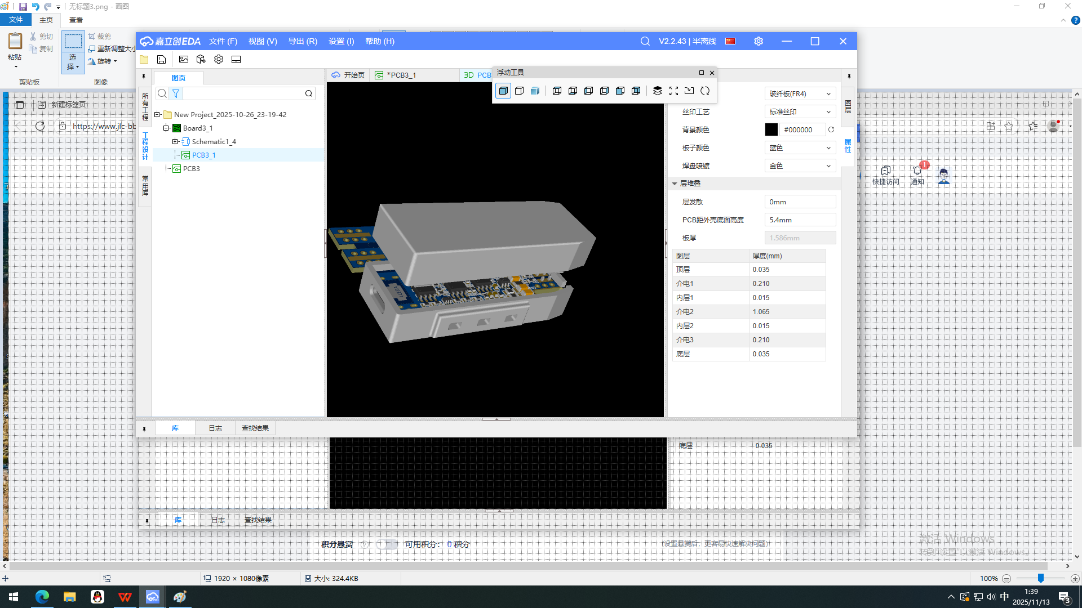Open the settings gear in the EDA toolbar
1082x608 pixels.
point(219,59)
